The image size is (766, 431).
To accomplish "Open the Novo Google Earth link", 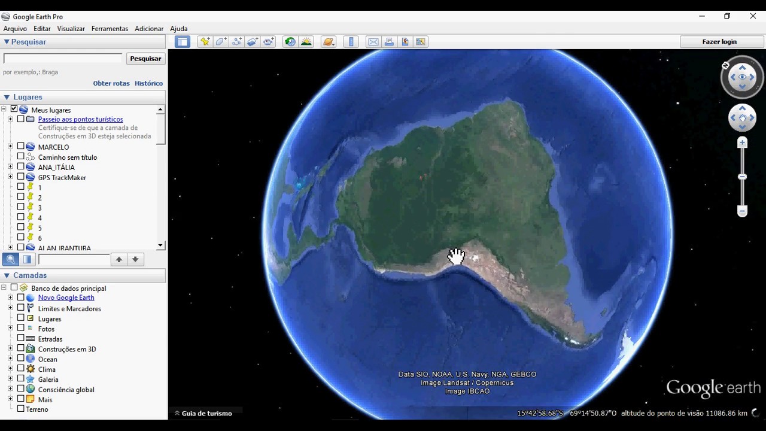I will (66, 298).
